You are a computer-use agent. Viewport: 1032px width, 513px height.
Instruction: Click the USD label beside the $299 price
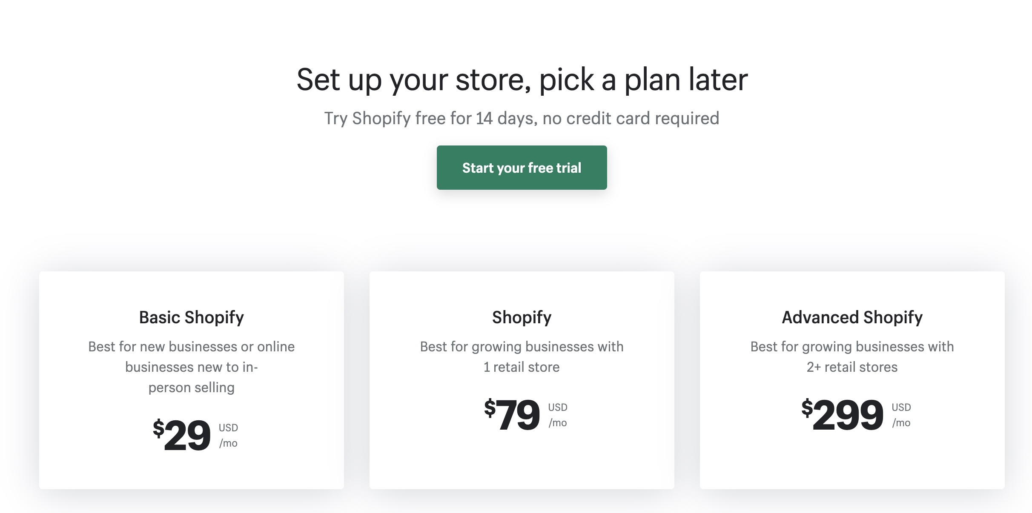[x=901, y=407]
